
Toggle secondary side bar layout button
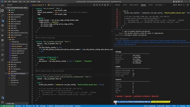(179, 1)
